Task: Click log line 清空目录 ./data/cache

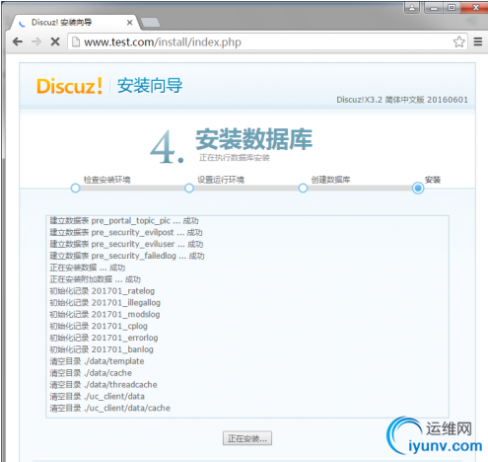Action: [91, 373]
